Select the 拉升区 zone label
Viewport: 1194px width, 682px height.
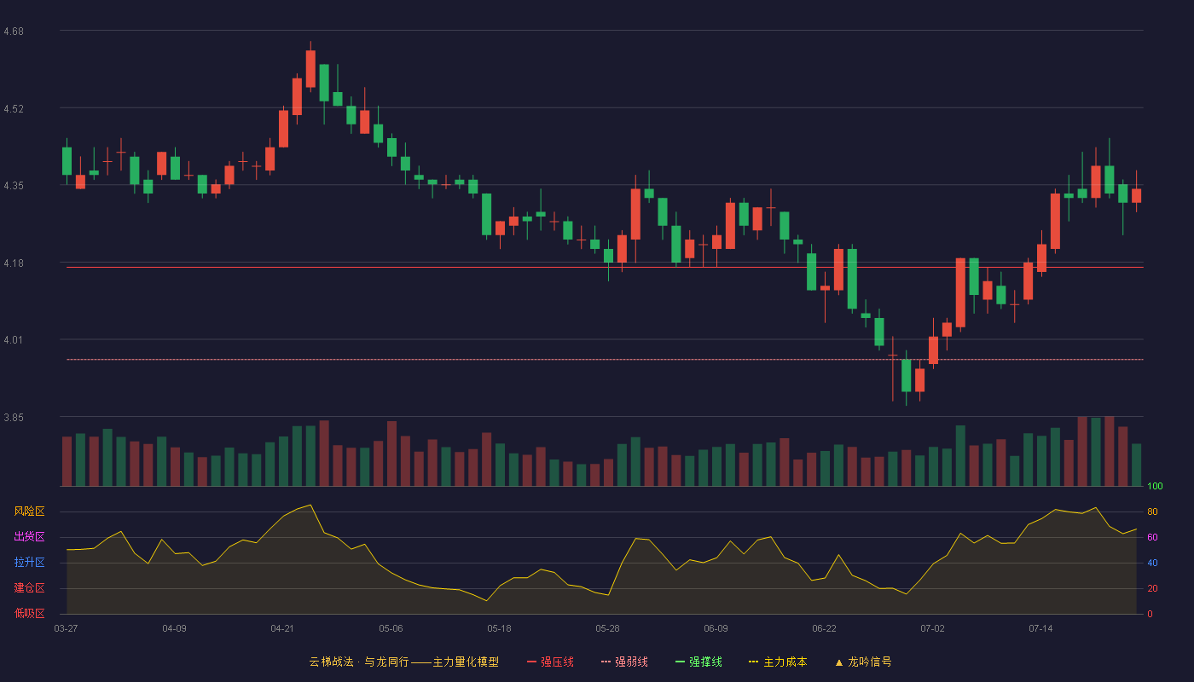tap(29, 563)
